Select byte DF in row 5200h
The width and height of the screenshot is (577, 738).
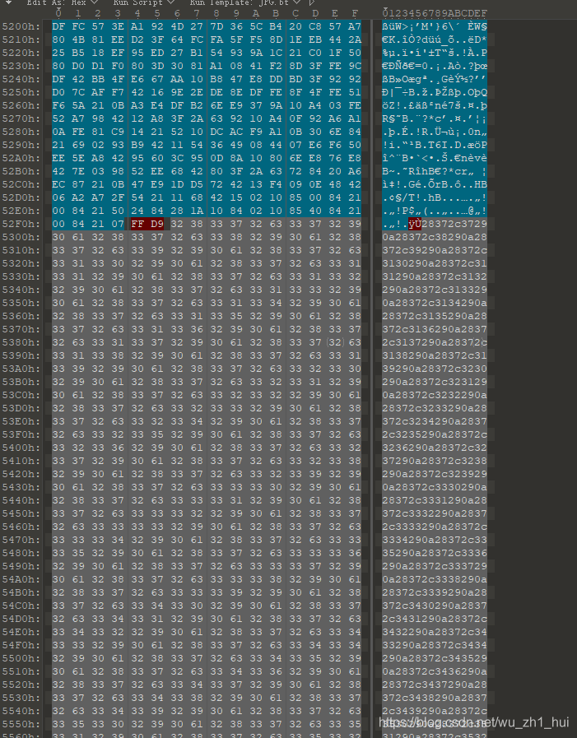click(58, 26)
